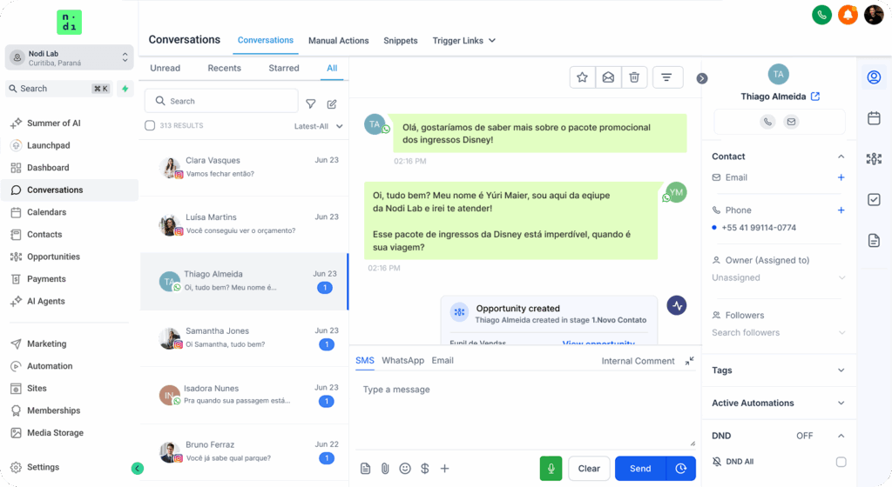892x487 pixels.
Task: Click the green microphone voice button
Action: pos(551,469)
